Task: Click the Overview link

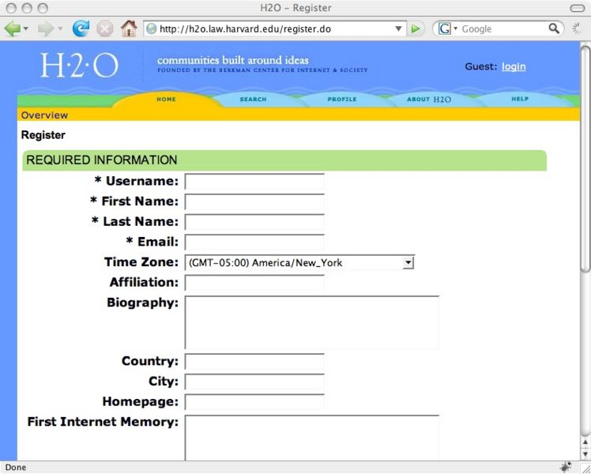Action: pos(44,115)
